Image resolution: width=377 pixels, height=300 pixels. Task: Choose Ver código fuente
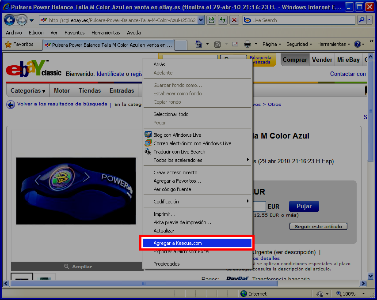[x=197, y=189]
